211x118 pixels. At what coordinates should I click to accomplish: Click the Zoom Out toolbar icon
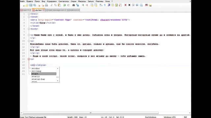click(x=87, y=5)
